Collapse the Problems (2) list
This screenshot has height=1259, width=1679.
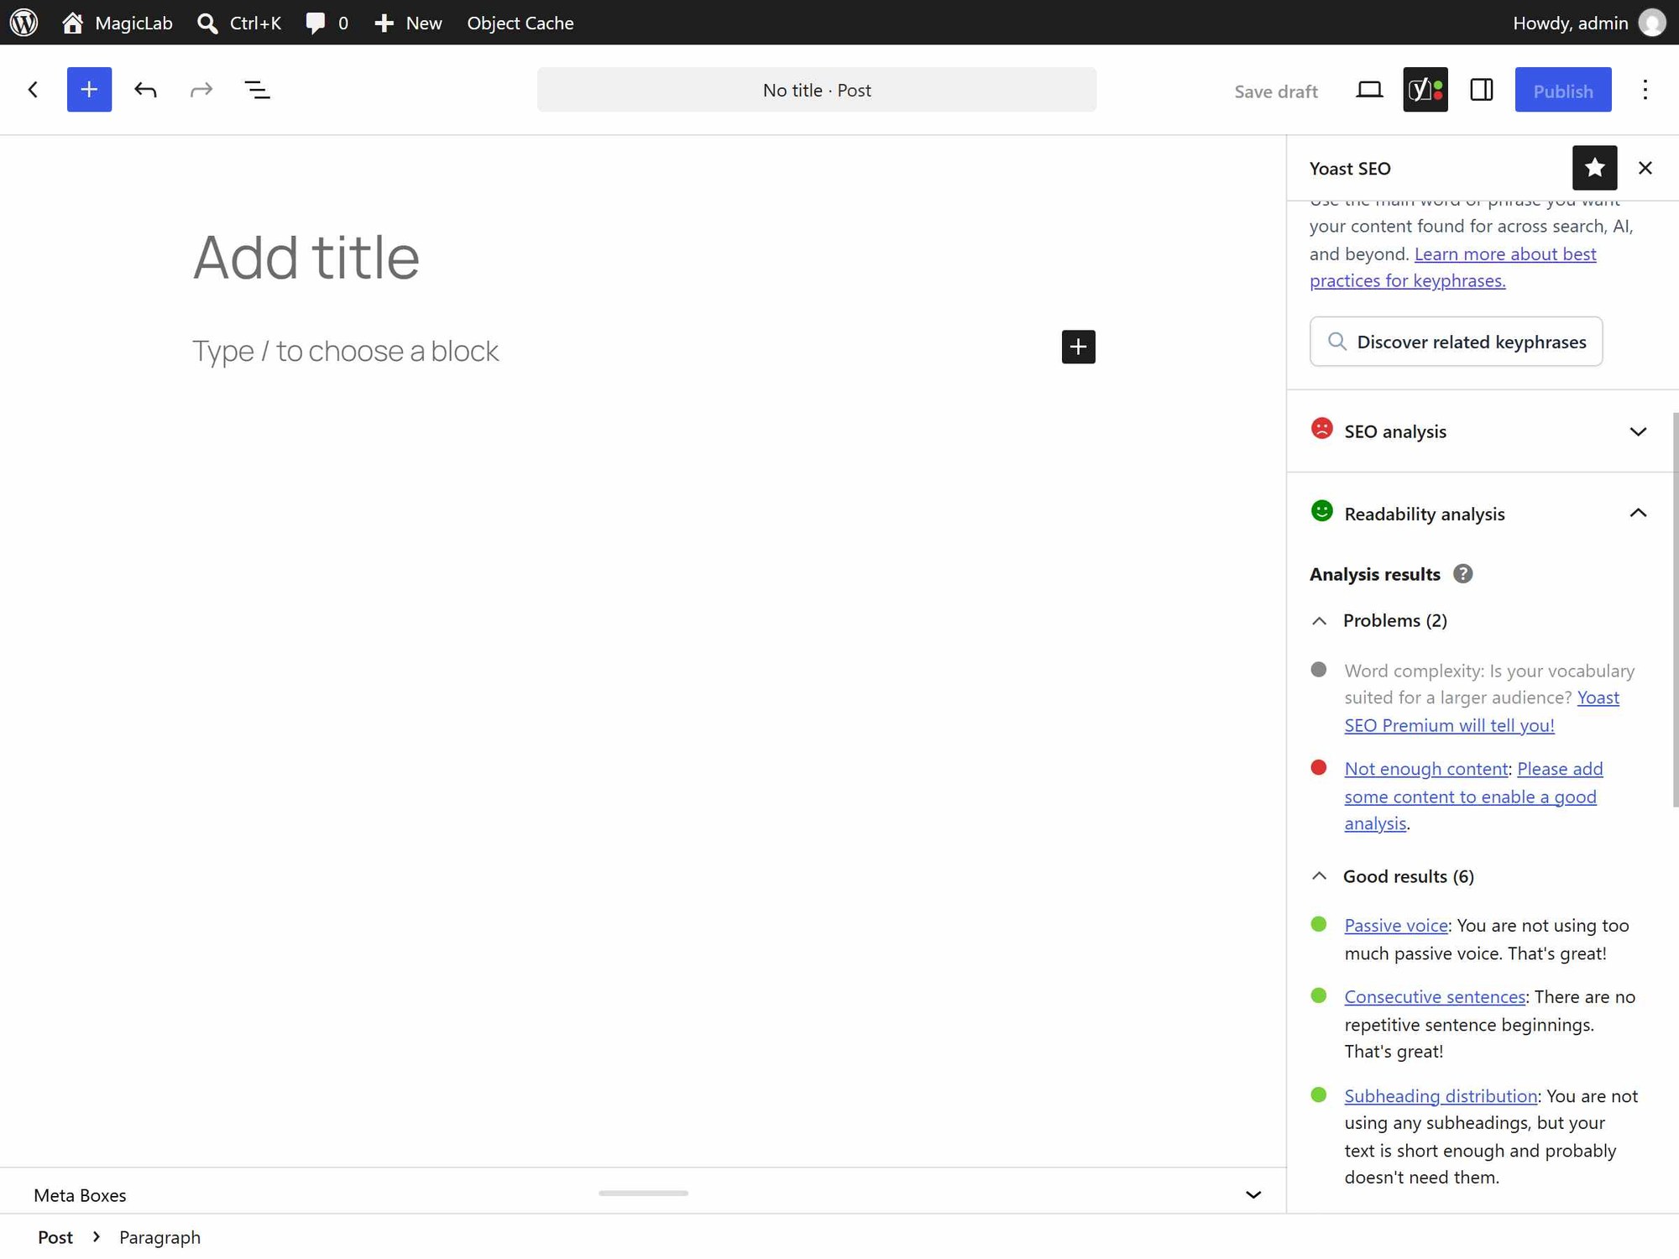(x=1378, y=620)
